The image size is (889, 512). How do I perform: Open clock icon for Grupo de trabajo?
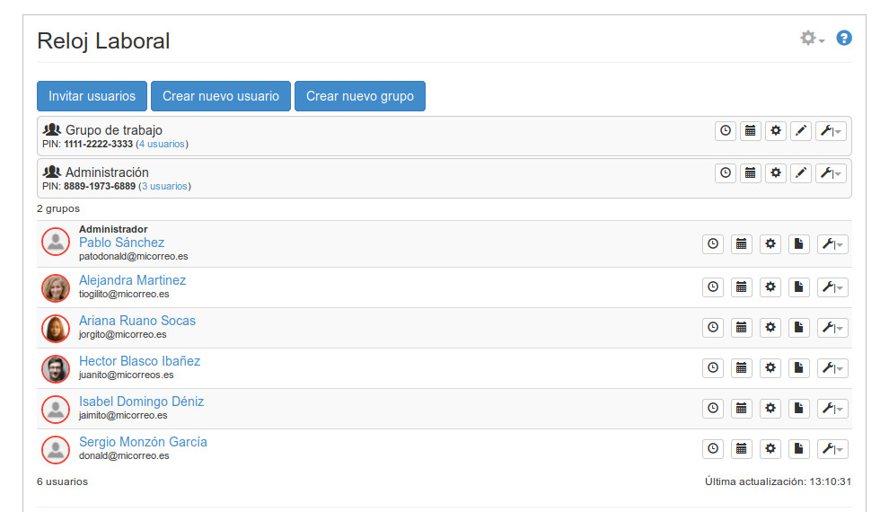726,131
